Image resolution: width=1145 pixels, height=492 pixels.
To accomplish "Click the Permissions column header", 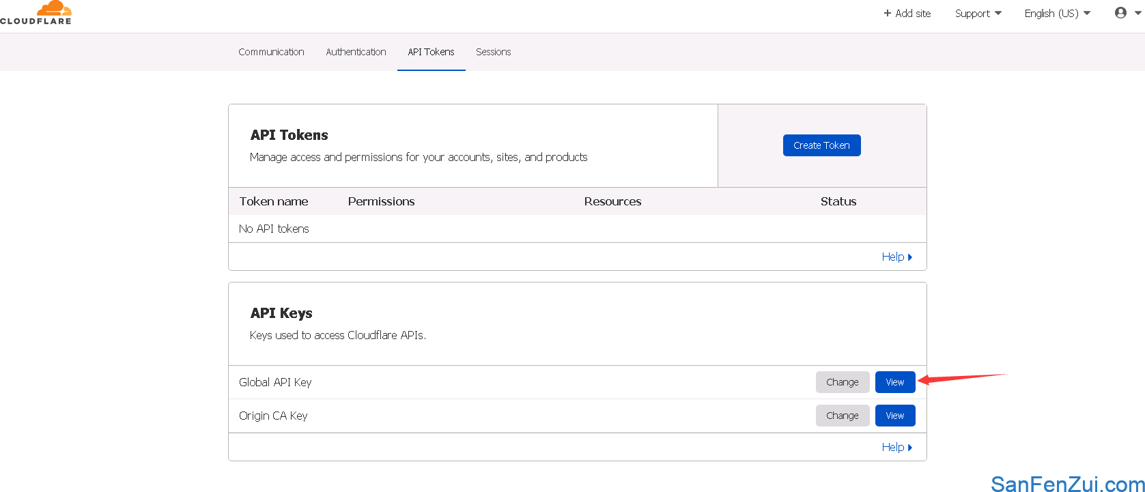I will pyautogui.click(x=381, y=201).
